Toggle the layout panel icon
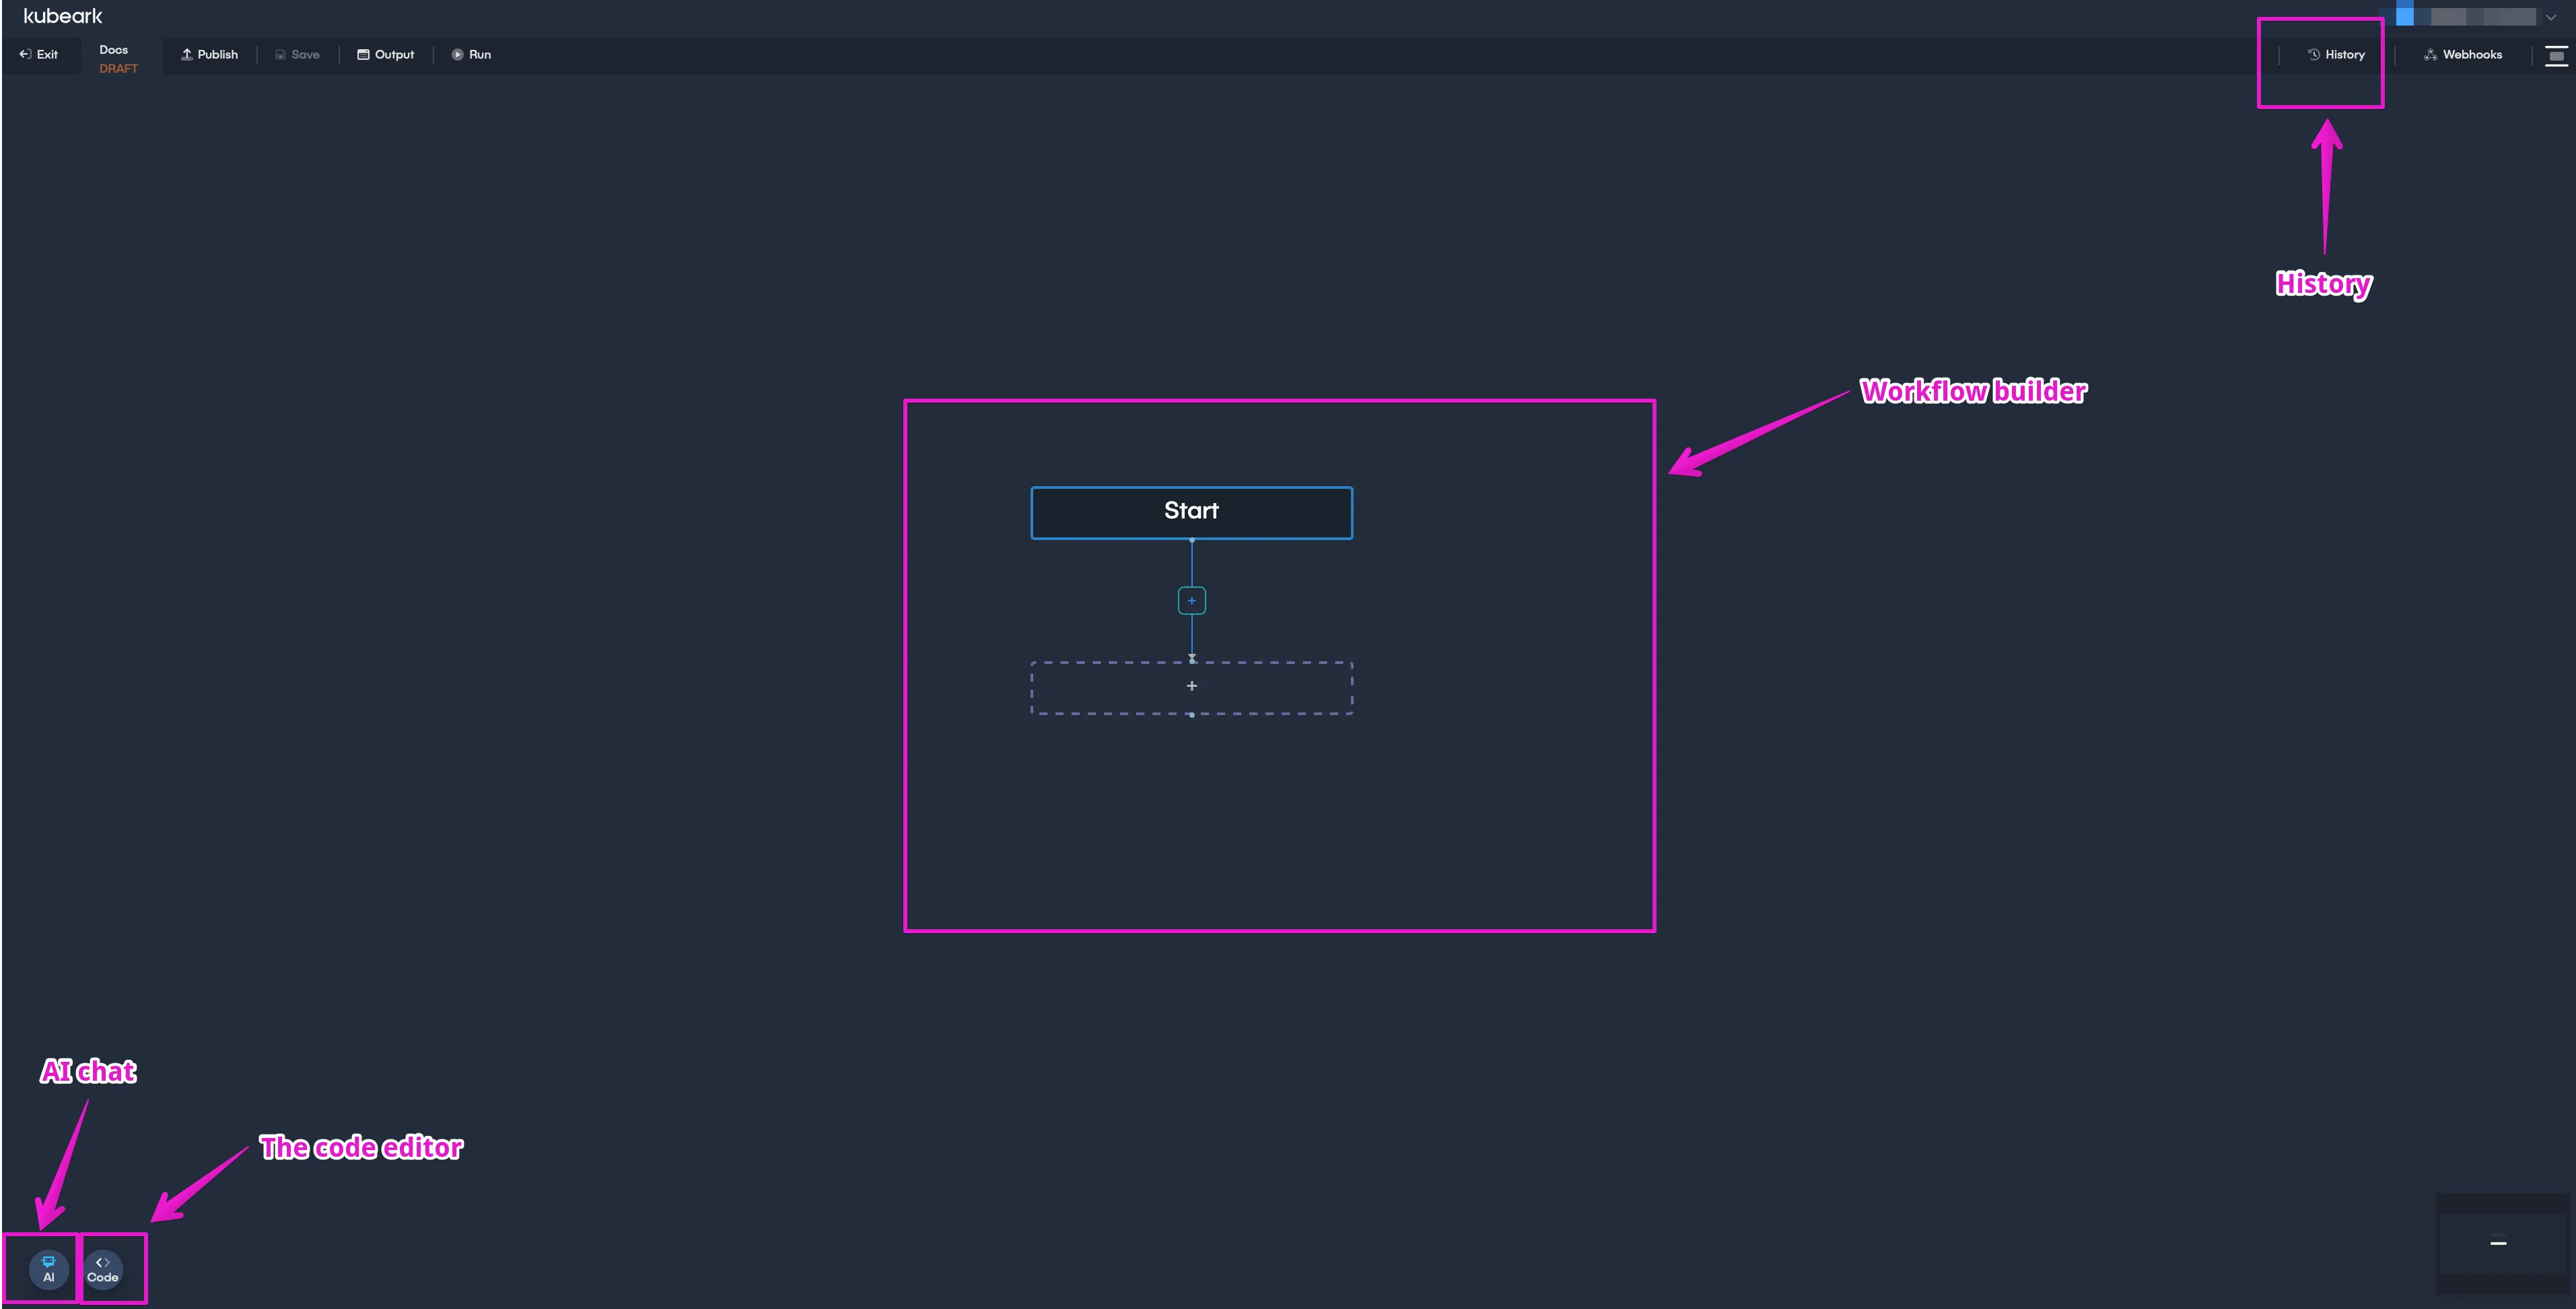Viewport: 2576px width, 1309px height. coord(2556,55)
